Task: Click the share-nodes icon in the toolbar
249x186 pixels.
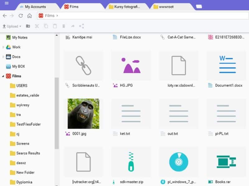Action: 82,26
